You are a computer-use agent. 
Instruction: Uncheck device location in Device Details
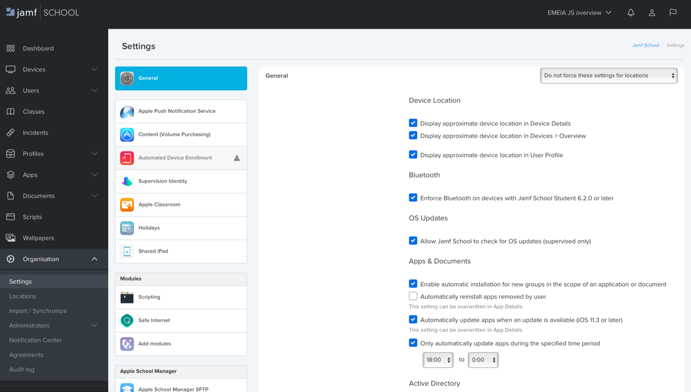(x=413, y=123)
